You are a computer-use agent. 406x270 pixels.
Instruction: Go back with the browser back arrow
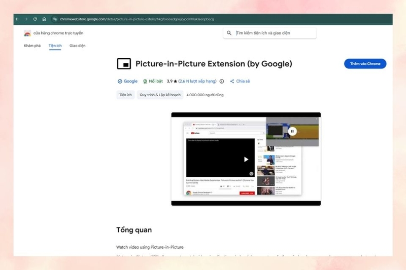click(17, 19)
